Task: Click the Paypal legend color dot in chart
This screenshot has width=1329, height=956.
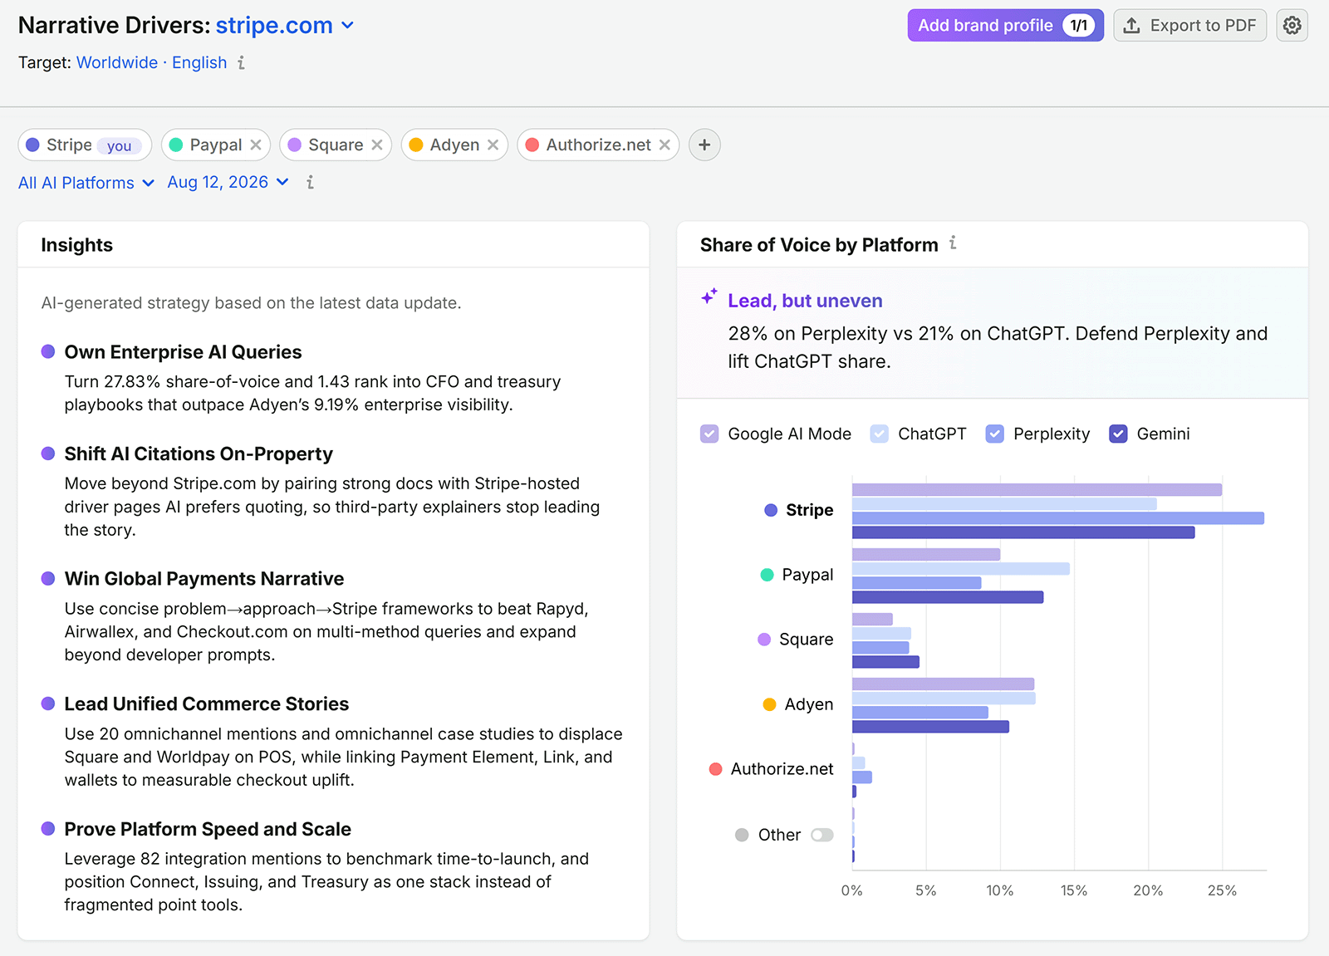Action: click(x=767, y=575)
